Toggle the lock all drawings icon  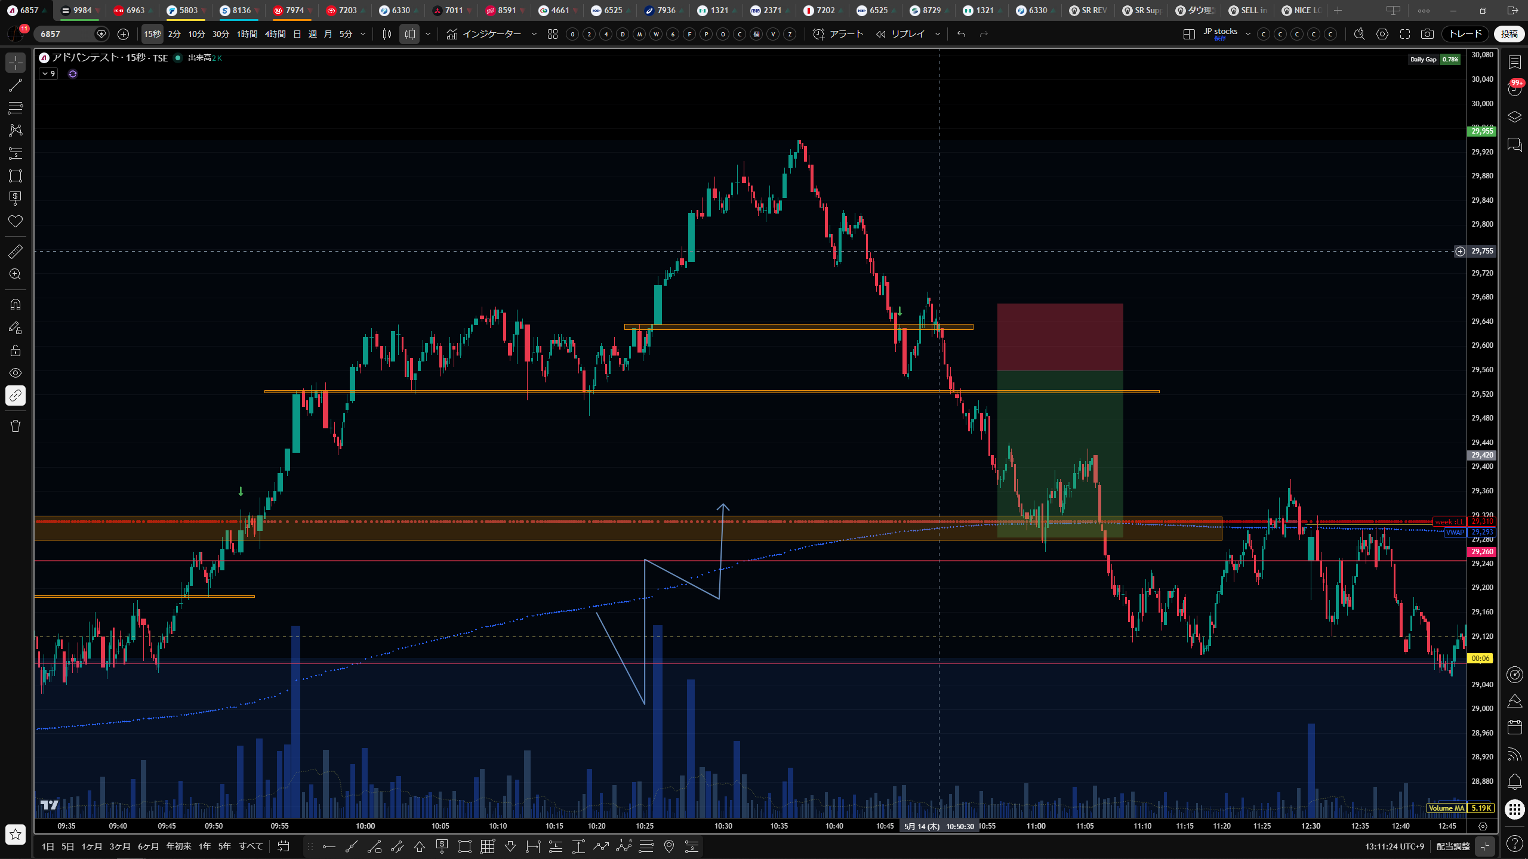pos(16,350)
